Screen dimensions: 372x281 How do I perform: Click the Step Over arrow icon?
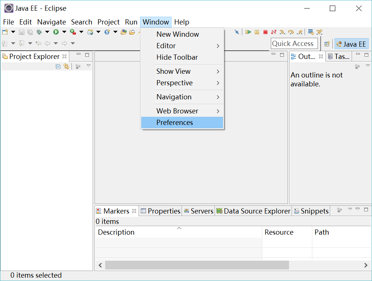click(291, 32)
